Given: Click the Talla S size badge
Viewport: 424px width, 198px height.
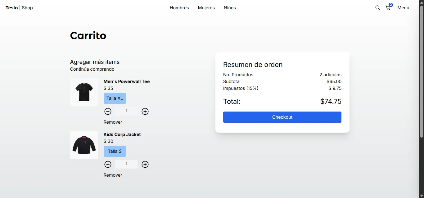Looking at the screenshot, I should [x=115, y=151].
